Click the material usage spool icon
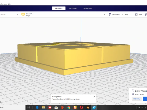Image resolution: width=147 pixels, height=110 pixels. click(133, 94)
